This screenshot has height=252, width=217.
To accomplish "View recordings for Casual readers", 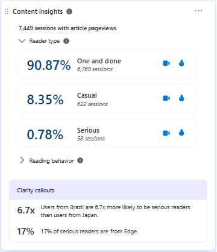I will pos(166,98).
